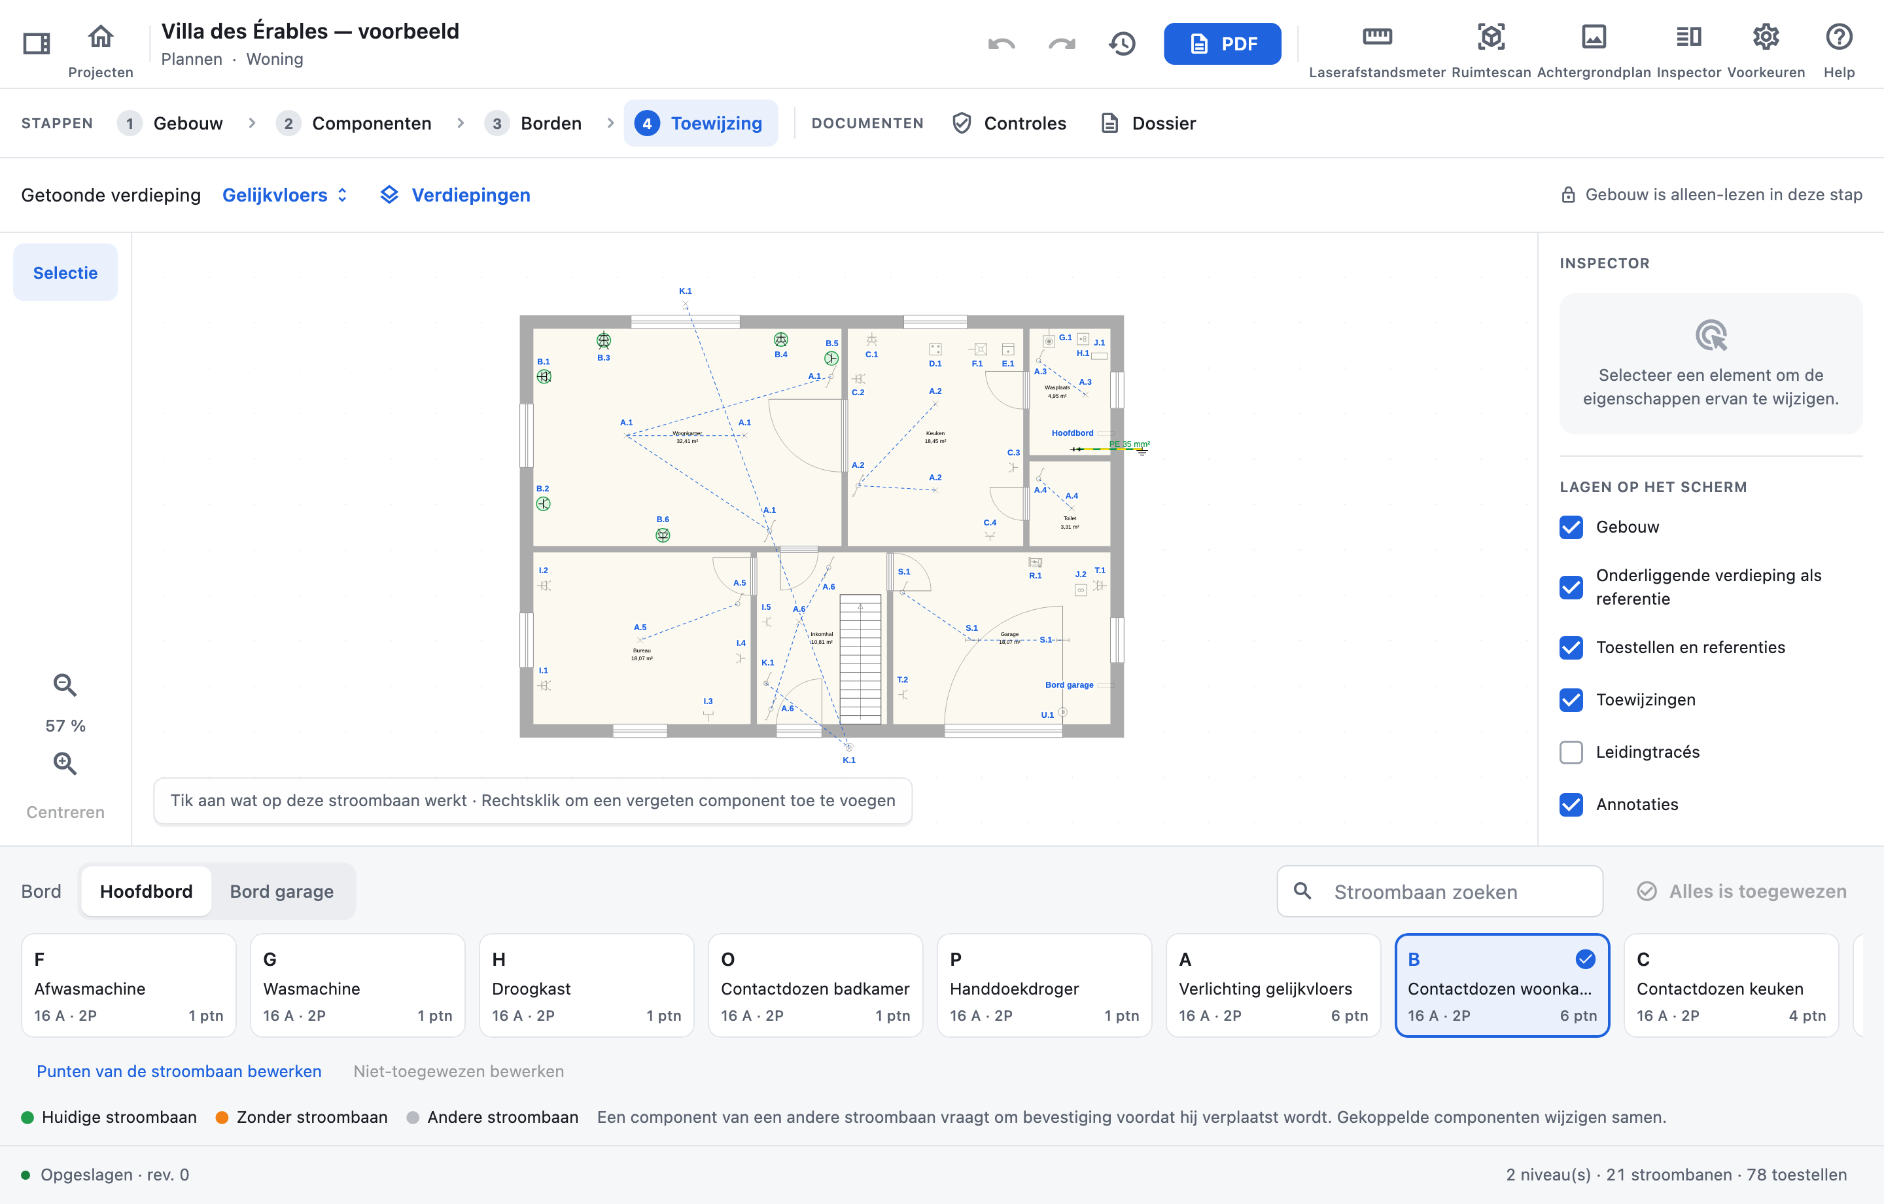1884x1204 pixels.
Task: Zoom in the floor plan
Action: coord(65,764)
